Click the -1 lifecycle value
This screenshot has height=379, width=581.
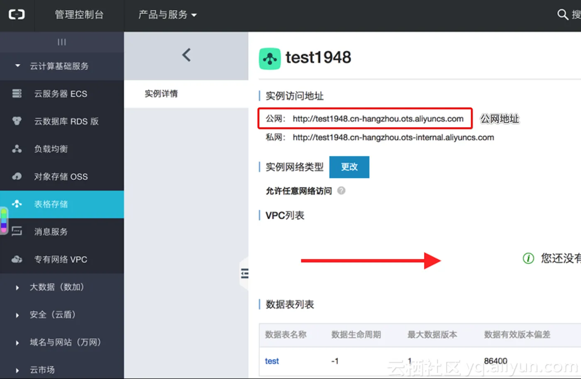[335, 361]
